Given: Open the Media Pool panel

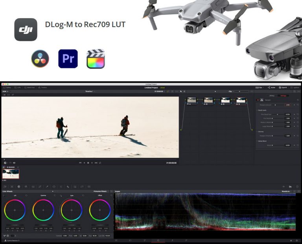Looking at the screenshot, I should point(29,88).
